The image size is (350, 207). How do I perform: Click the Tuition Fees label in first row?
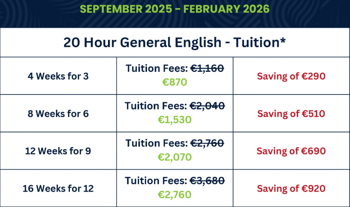tap(156, 69)
